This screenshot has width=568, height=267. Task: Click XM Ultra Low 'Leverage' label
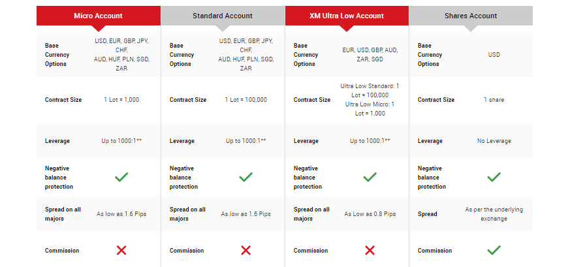click(x=306, y=141)
